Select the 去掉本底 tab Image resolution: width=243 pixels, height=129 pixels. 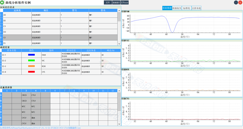[196, 8]
